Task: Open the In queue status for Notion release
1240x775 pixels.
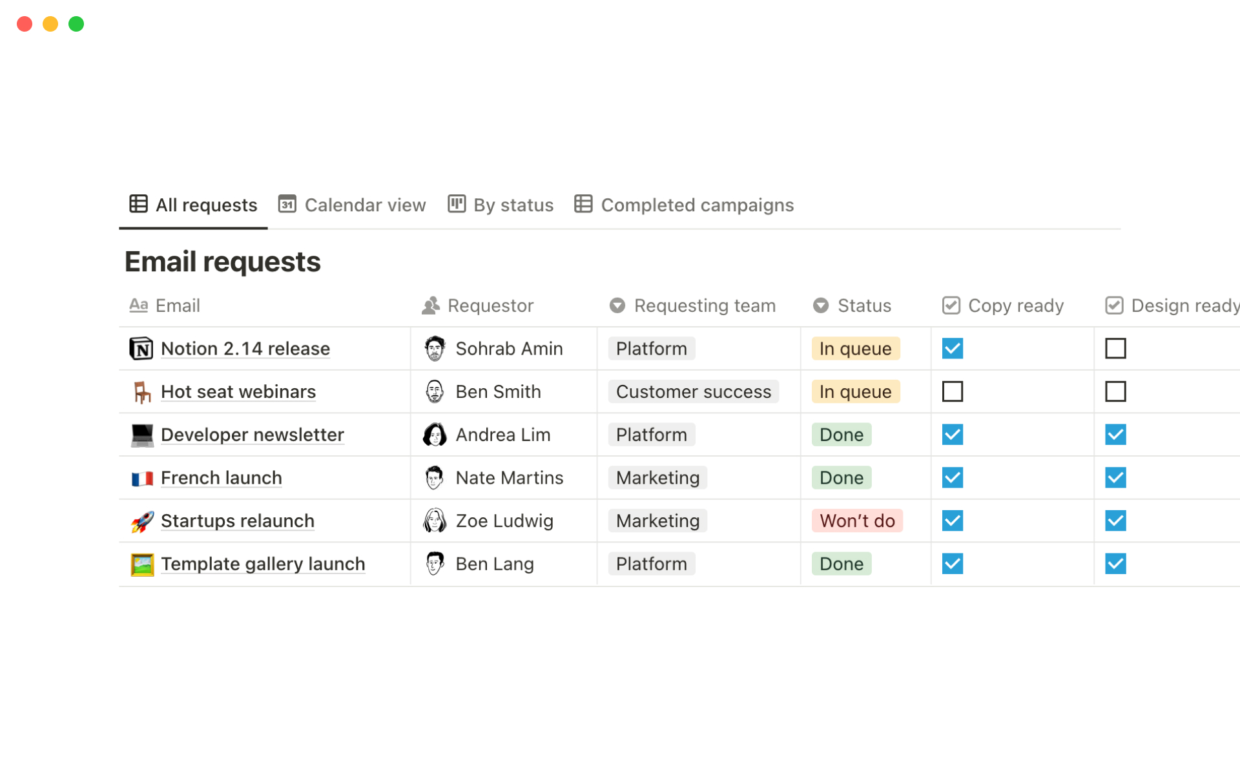Action: [x=854, y=349]
